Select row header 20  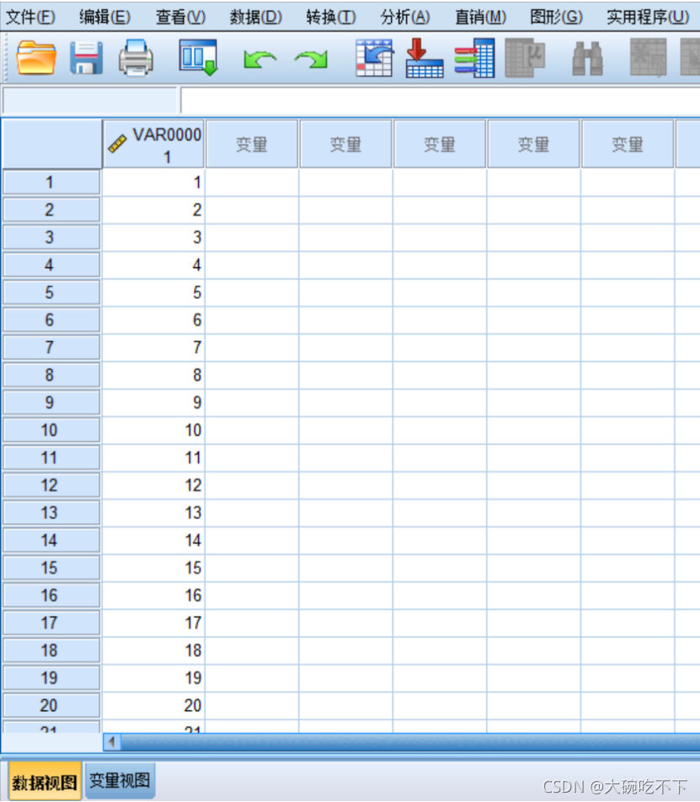(51, 705)
